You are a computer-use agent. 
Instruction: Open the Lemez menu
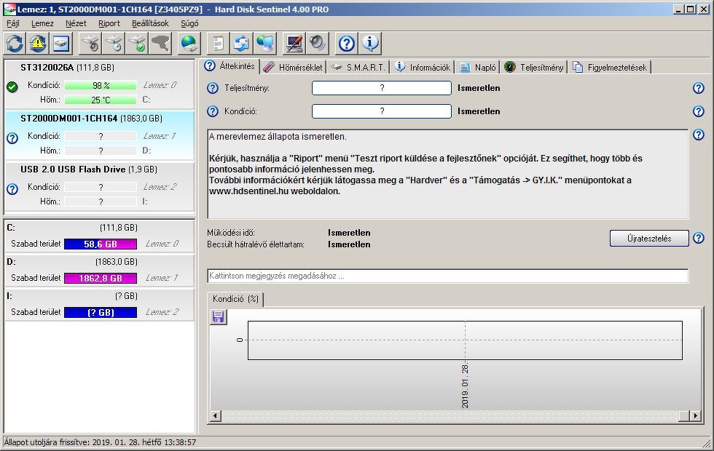tap(42, 23)
